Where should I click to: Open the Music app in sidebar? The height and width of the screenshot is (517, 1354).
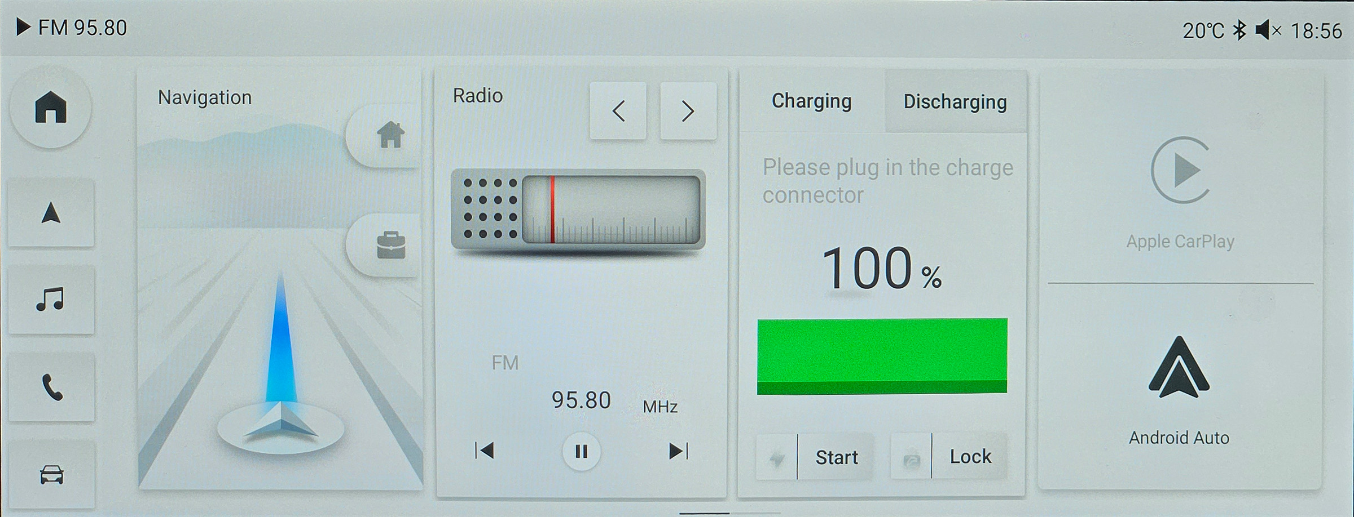click(51, 300)
